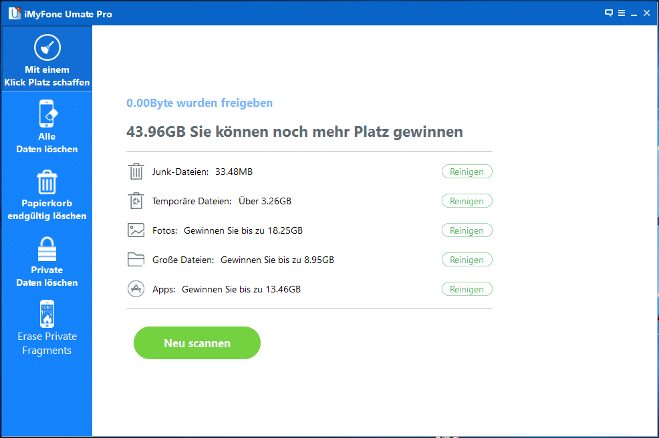The width and height of the screenshot is (659, 438).
Task: Clean Fotos with Reinigen button
Action: click(467, 230)
